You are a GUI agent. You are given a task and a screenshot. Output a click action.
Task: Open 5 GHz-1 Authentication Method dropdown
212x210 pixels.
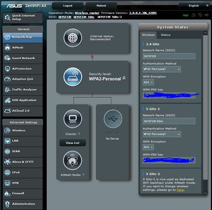tap(162, 134)
